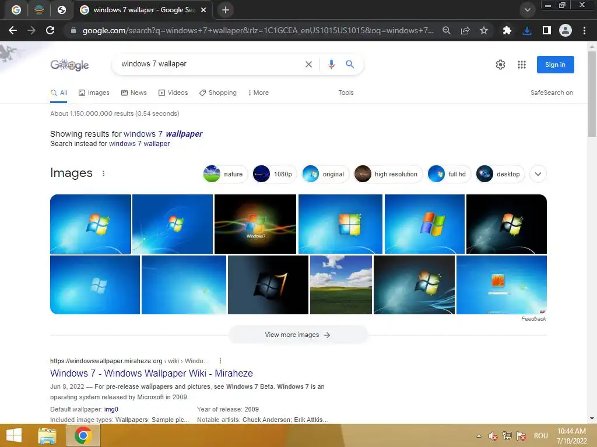
Task: Filter images by 1080p chip
Action: point(274,174)
